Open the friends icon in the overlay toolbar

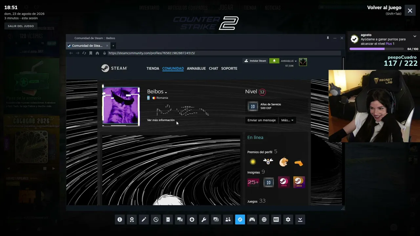[228, 220]
